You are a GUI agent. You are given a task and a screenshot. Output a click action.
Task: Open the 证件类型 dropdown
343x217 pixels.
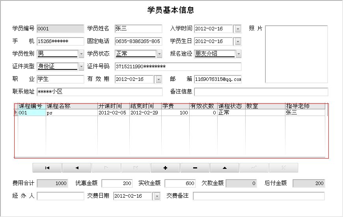pos(81,67)
